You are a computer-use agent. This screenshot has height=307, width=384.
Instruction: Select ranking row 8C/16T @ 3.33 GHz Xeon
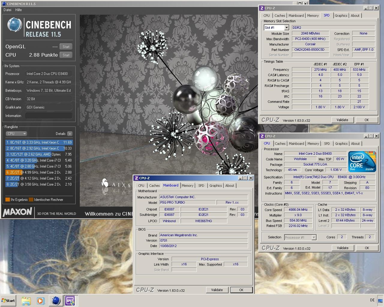coord(39,142)
